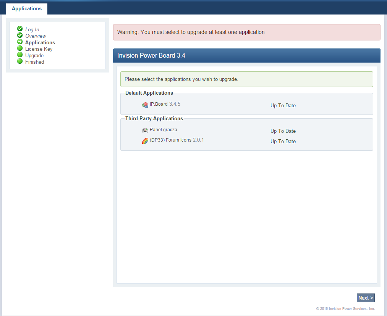This screenshot has width=387, height=316.
Task: Click the IP.Board cubes icon
Action: [145, 105]
